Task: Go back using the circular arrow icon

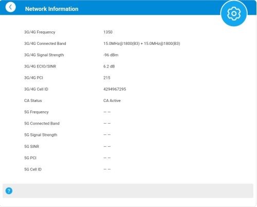Action: (10, 7)
